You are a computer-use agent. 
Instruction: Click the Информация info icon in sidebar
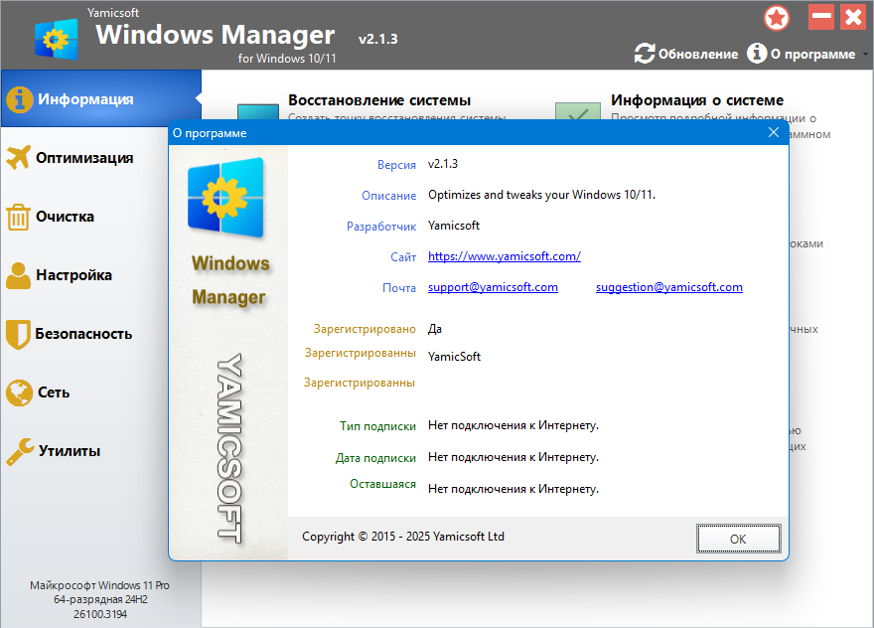(x=19, y=99)
